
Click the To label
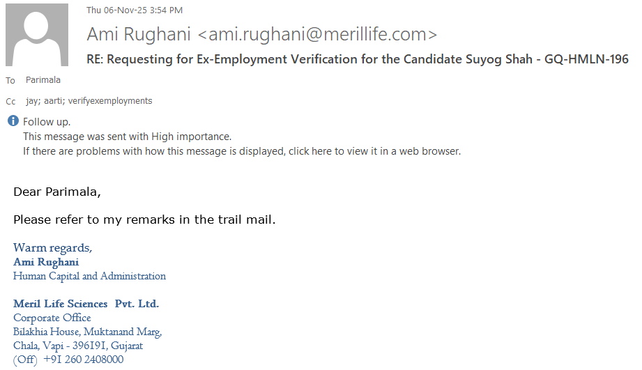click(x=10, y=81)
